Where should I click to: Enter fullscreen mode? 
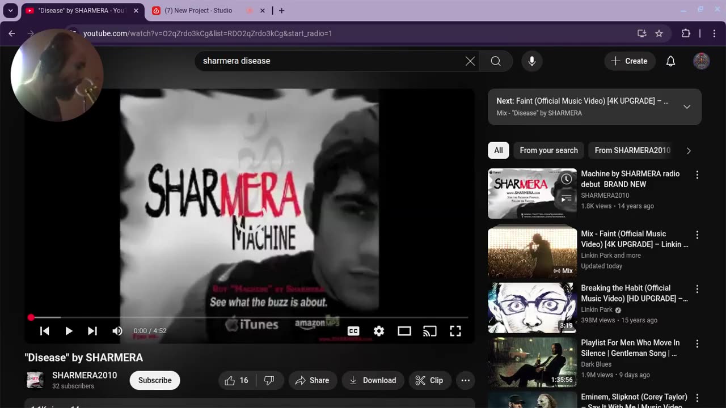coord(455,331)
